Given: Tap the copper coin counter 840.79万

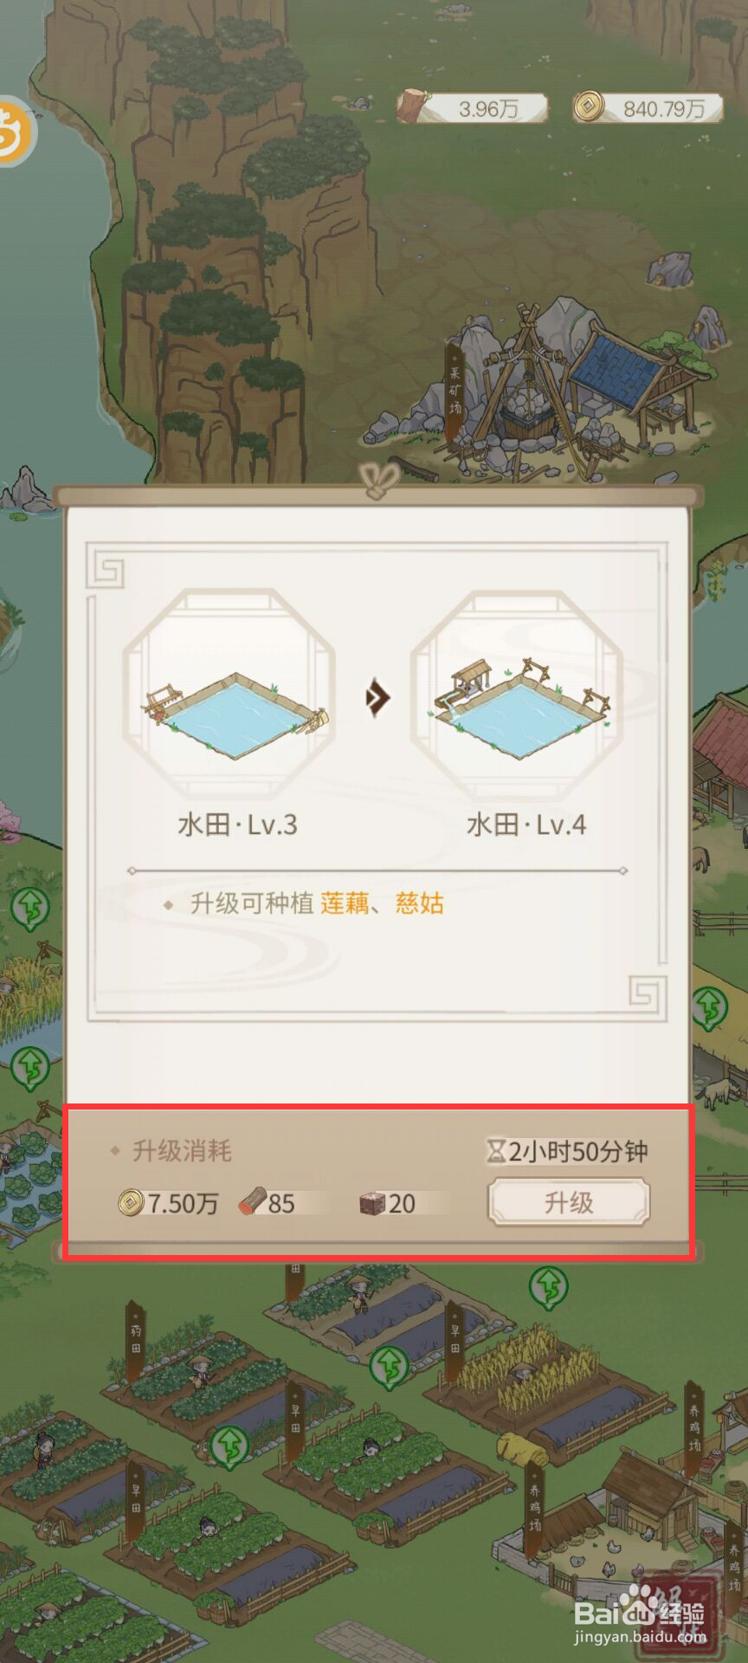Looking at the screenshot, I should tap(648, 108).
